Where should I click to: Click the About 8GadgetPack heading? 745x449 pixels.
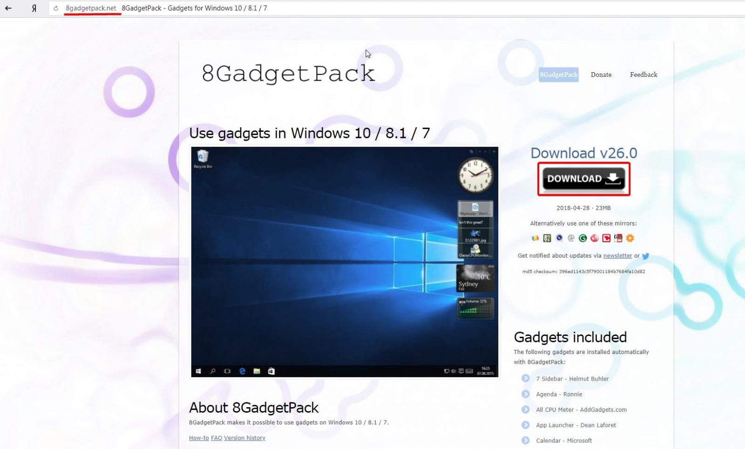(x=254, y=408)
